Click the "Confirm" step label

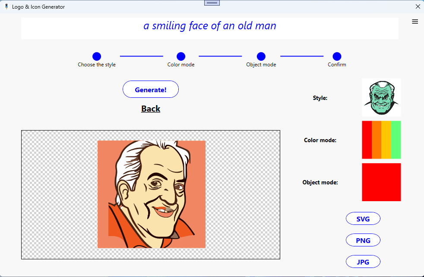337,65
